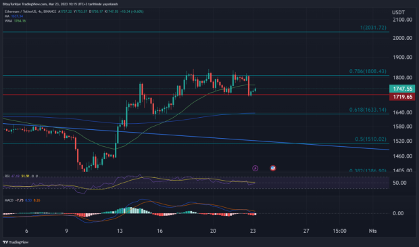419x247 pixels.
Task: Click the Ethereum / TetherUS symbol title
Action: [19, 12]
